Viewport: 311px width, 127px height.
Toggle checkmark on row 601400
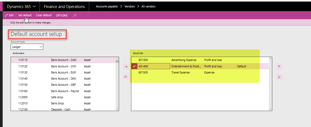pyautogui.click(x=134, y=66)
